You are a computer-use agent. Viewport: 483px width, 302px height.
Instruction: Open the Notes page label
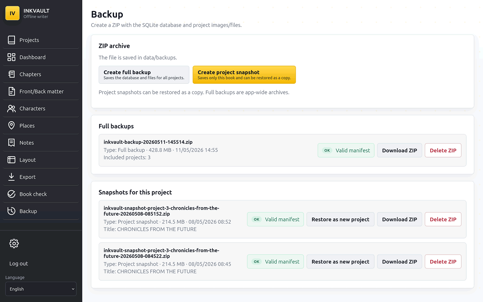tap(27, 143)
